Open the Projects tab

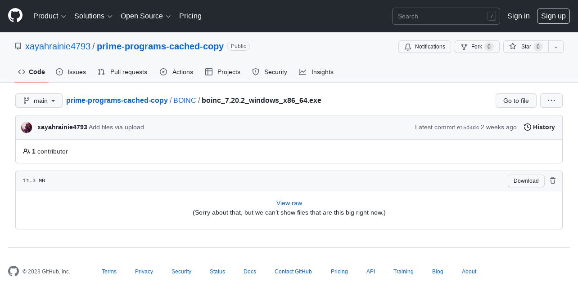(x=223, y=72)
